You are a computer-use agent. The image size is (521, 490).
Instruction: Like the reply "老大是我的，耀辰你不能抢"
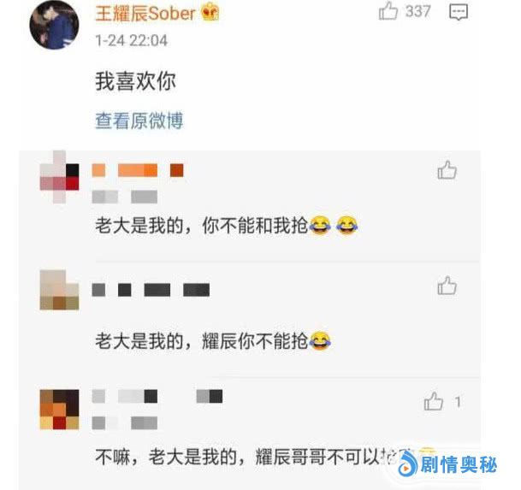447,286
